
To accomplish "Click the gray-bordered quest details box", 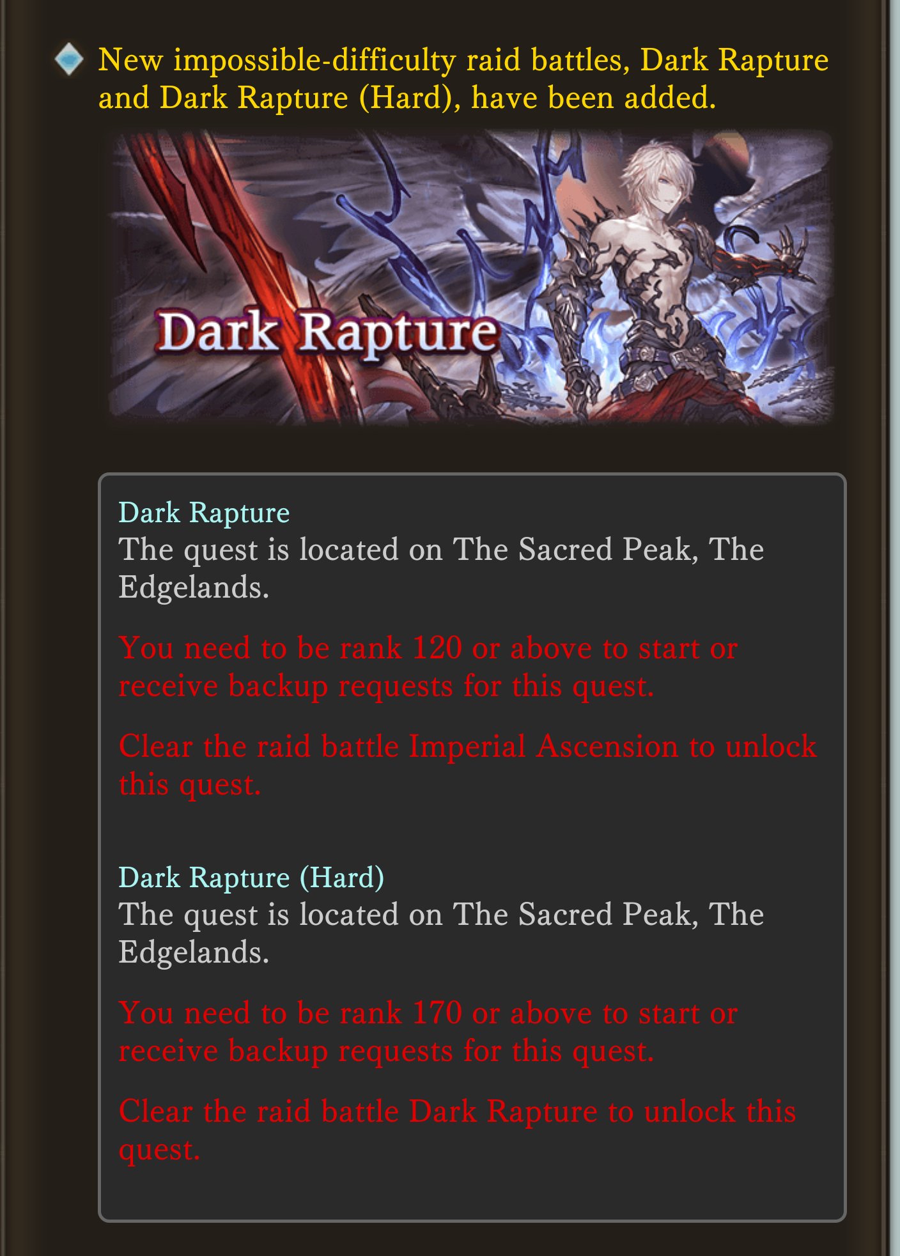I will pos(472,848).
